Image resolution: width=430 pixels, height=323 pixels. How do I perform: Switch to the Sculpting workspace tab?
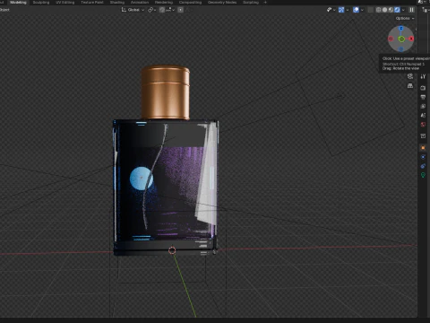[41, 3]
